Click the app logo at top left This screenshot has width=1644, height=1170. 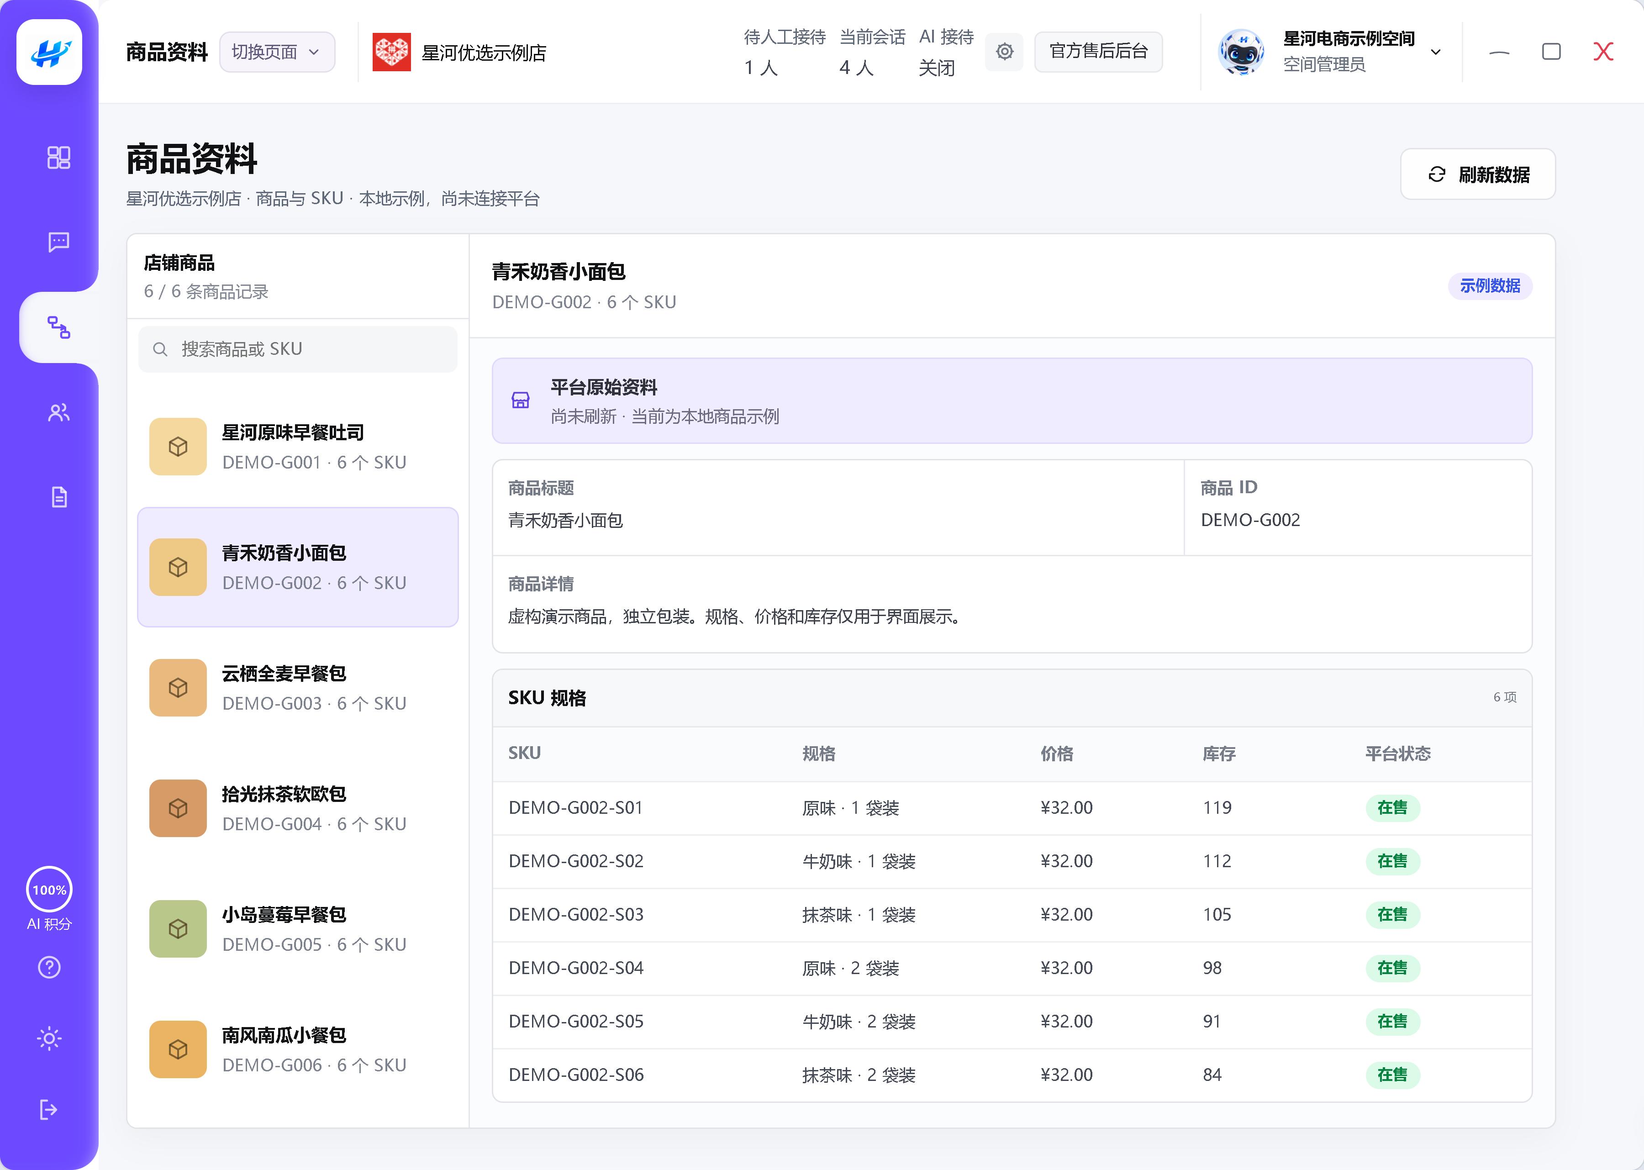coord(49,52)
